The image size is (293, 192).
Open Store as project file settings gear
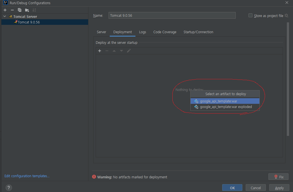tap(286, 16)
